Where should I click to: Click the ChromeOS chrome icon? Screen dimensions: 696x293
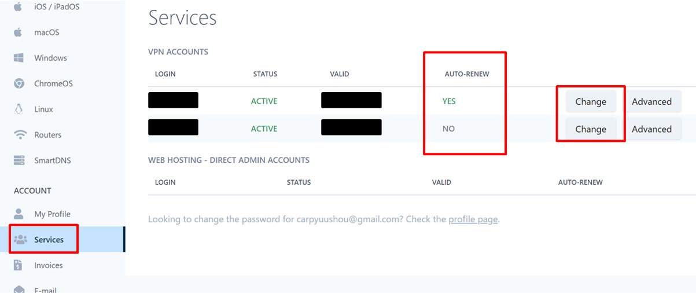point(19,83)
